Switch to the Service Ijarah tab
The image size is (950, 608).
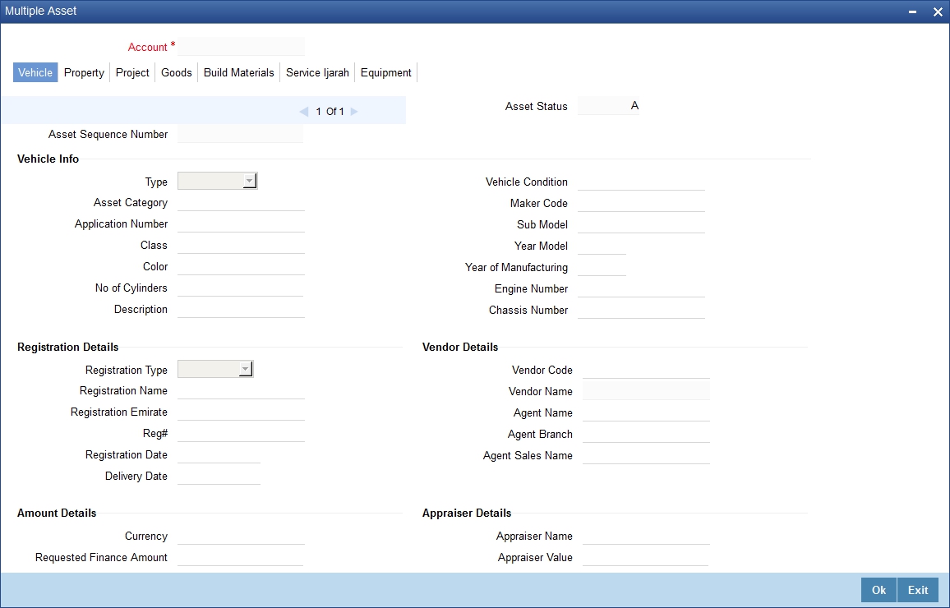tap(317, 72)
